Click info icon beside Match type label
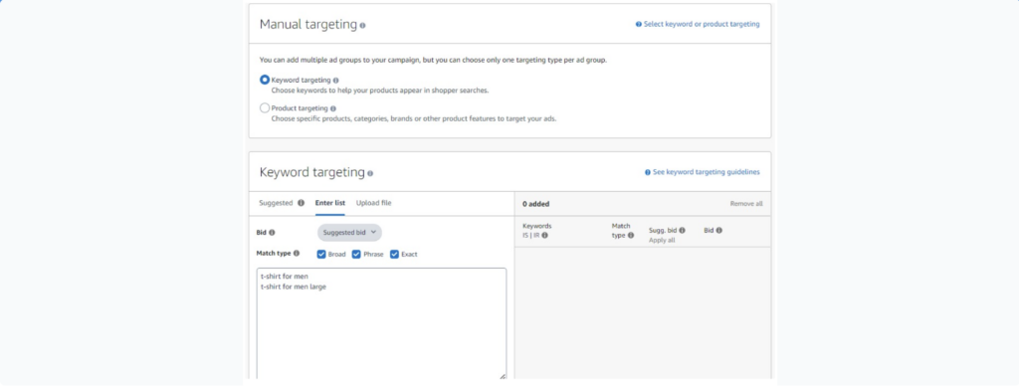This screenshot has width=1019, height=390. (x=297, y=254)
